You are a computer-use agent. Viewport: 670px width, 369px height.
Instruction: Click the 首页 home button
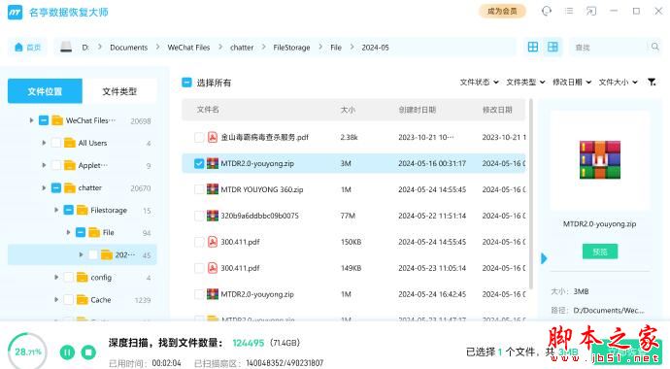[x=27, y=47]
